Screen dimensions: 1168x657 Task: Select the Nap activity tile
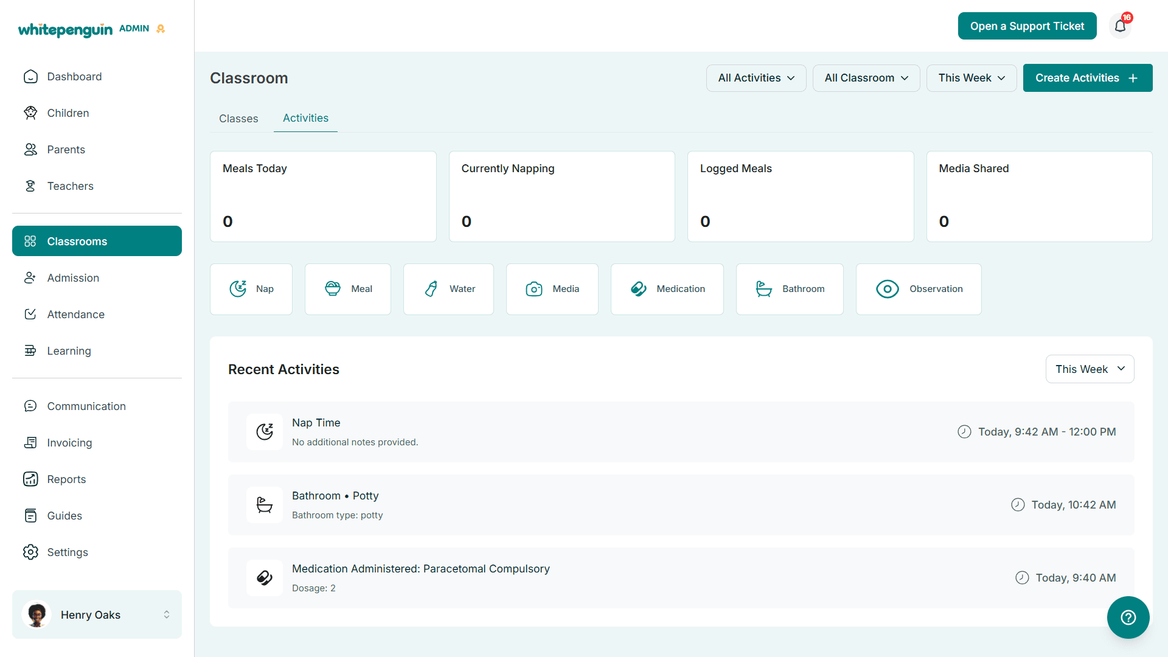[x=251, y=289]
